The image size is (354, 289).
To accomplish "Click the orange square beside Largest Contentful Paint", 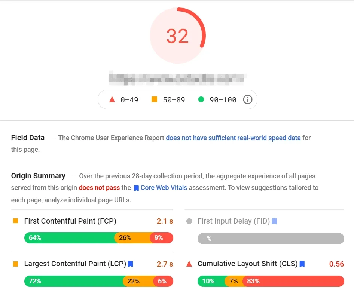I will (x=15, y=264).
